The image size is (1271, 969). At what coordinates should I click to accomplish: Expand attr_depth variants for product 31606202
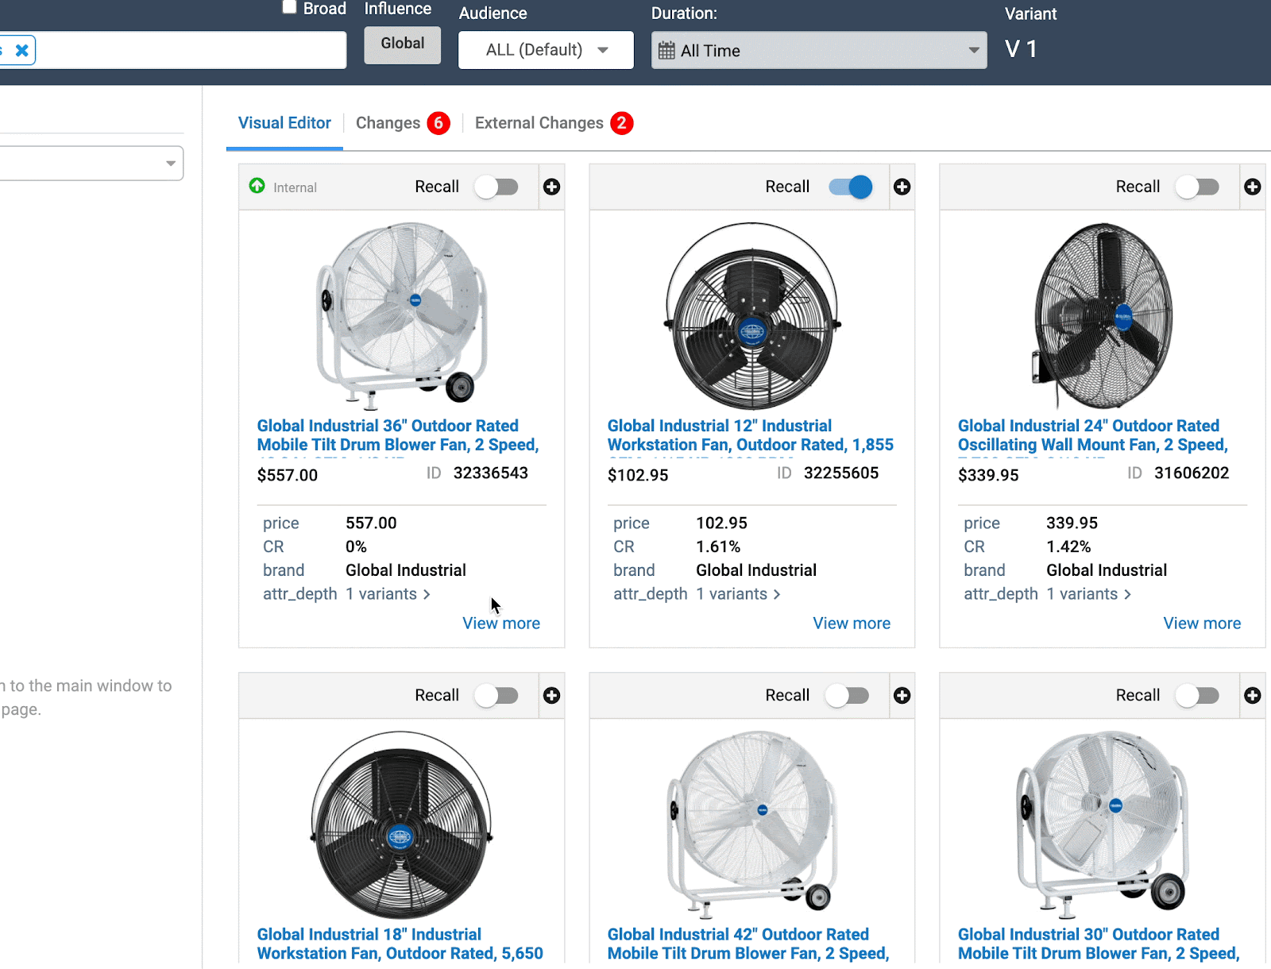tap(1088, 594)
